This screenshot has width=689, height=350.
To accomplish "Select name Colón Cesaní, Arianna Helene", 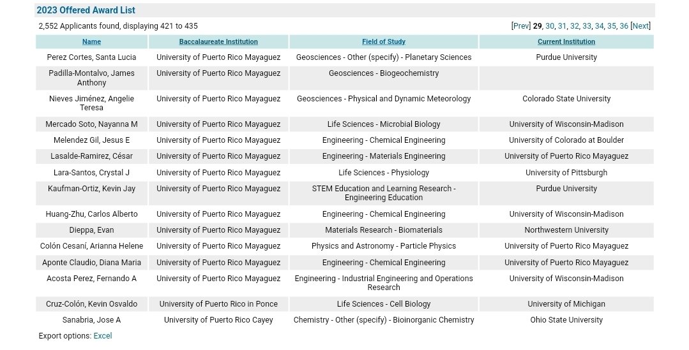I will (x=91, y=246).
